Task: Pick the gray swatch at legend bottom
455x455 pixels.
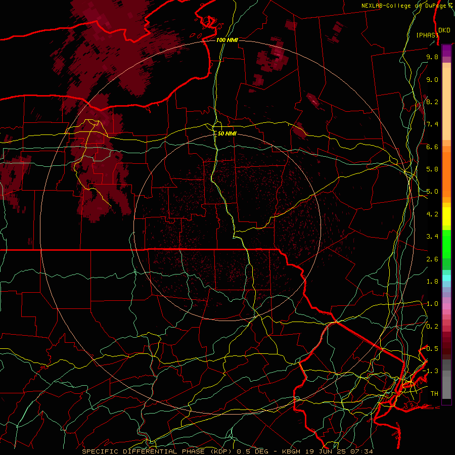Action: point(446,387)
